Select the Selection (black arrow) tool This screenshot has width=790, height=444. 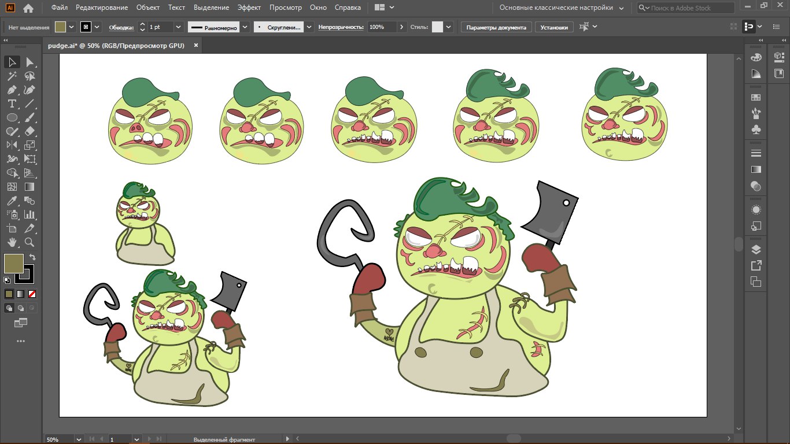(12, 62)
